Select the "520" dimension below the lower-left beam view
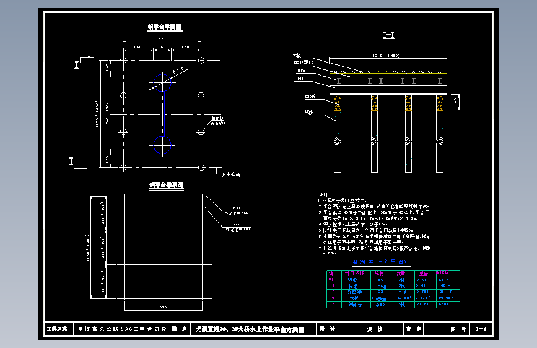The height and width of the screenshot is (348, 537). pyautogui.click(x=164, y=307)
